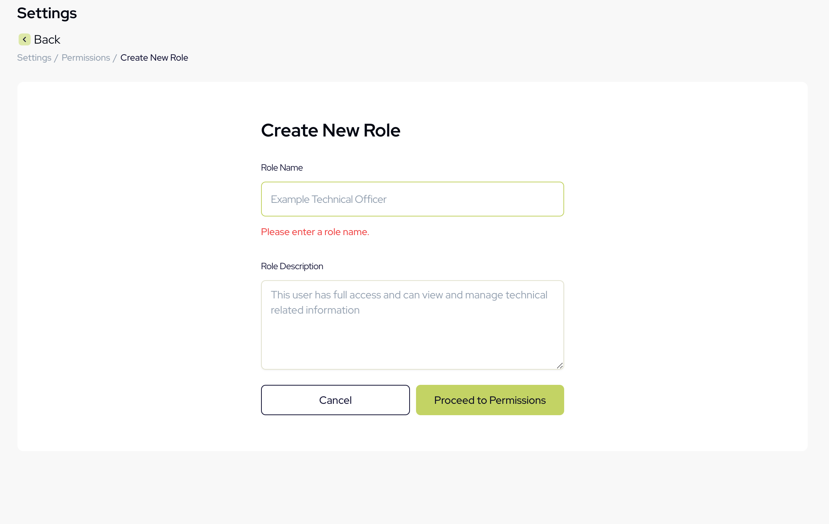Select the placeholder text area showing Example Technical Officer
This screenshot has width=829, height=524.
(328, 199)
